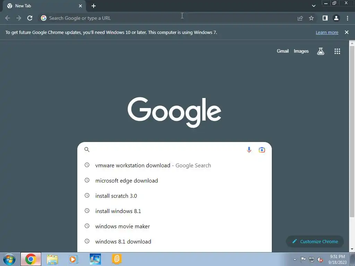Click the Google logo
Screen dimensions: 355x266
tap(174, 113)
